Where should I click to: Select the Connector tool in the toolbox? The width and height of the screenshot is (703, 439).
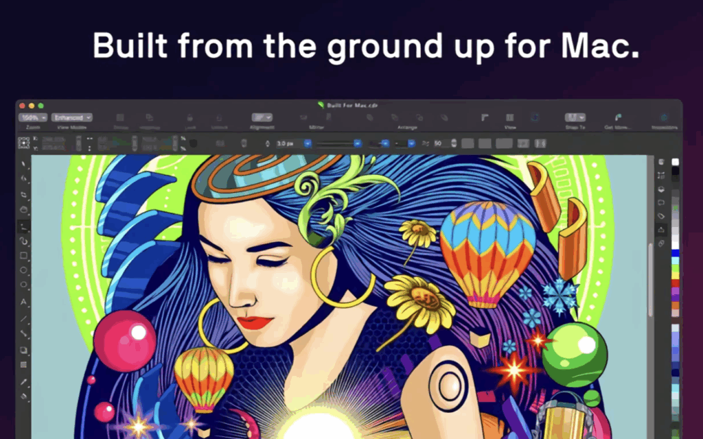[x=23, y=334]
